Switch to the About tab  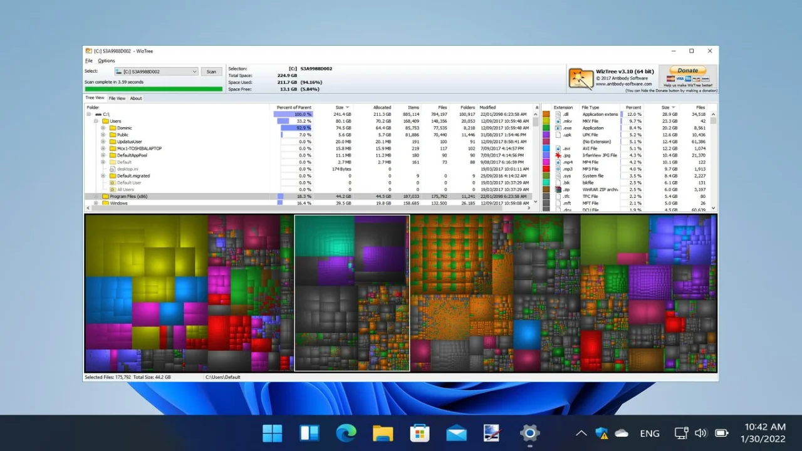point(136,98)
